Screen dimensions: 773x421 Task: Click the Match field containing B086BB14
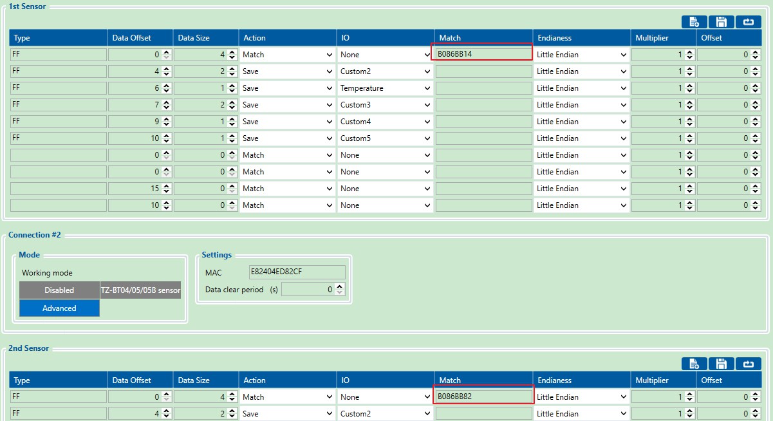click(x=483, y=54)
